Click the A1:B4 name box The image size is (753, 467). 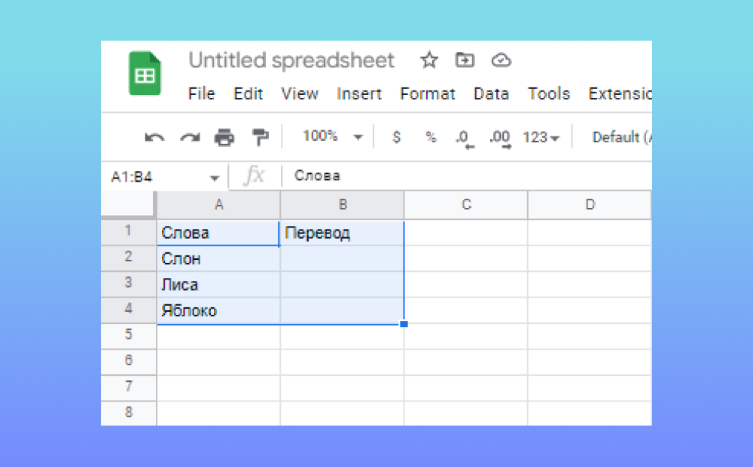pos(165,176)
